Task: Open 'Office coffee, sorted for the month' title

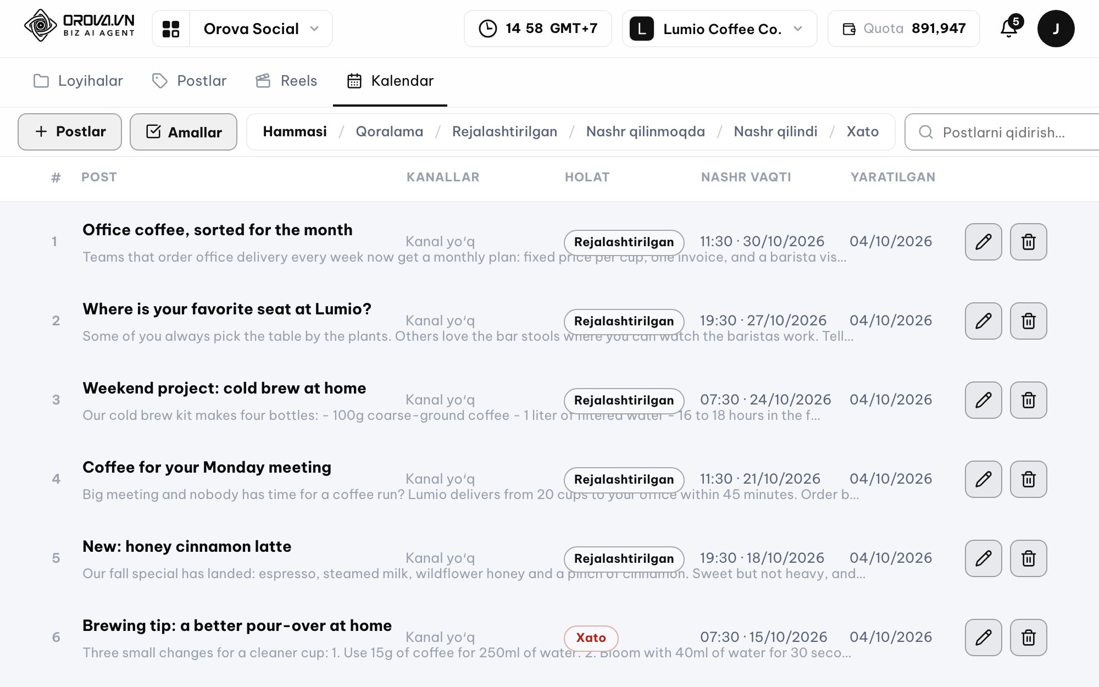Action: click(218, 230)
